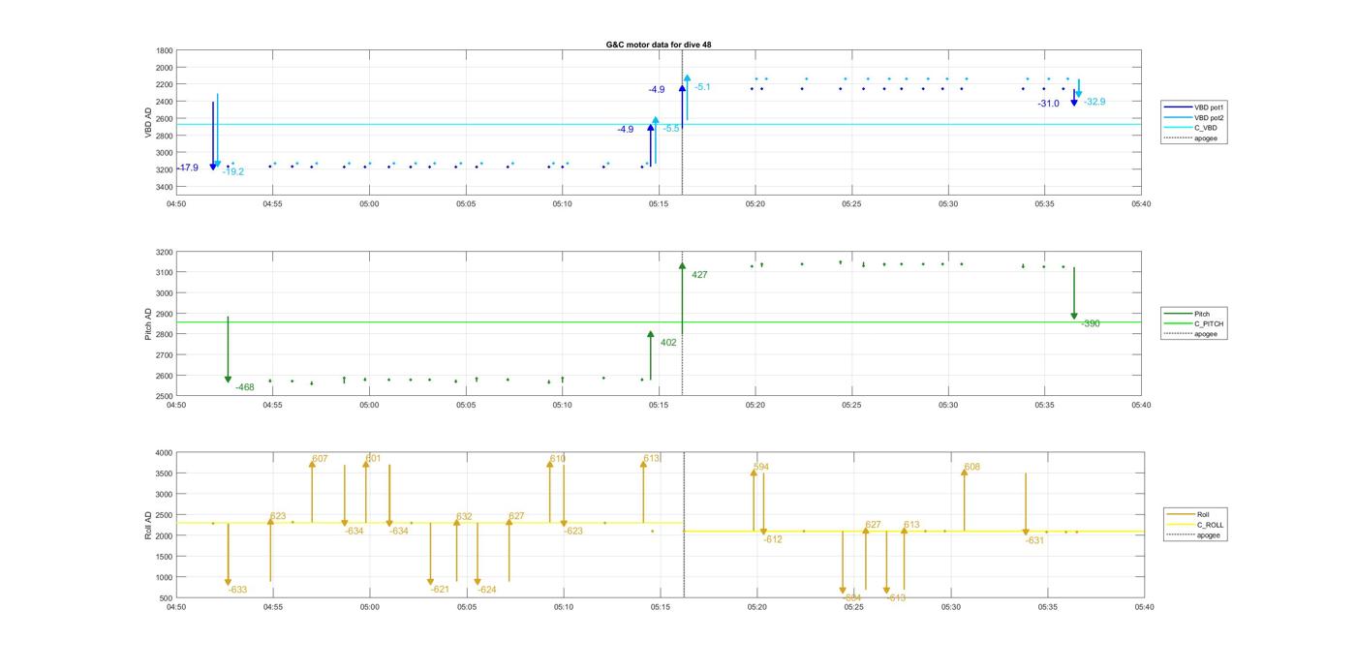Click the "-32.9" data label
Screen dimensions: 1356x671
(1094, 102)
